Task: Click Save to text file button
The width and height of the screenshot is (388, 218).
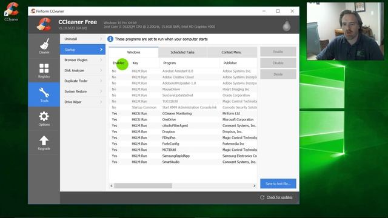Action: [278, 183]
